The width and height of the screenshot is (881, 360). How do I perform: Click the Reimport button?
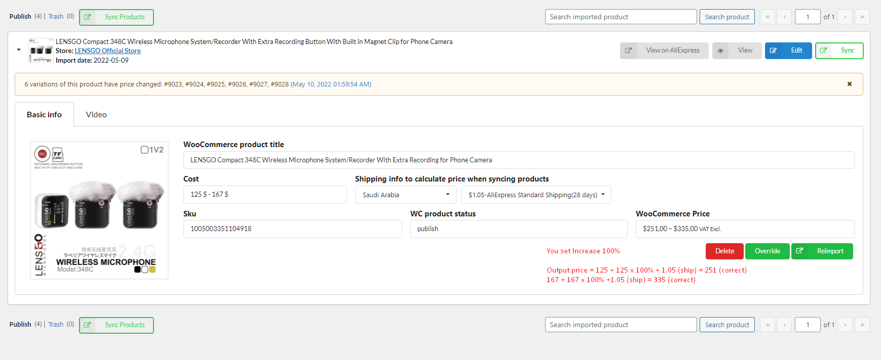tap(822, 251)
